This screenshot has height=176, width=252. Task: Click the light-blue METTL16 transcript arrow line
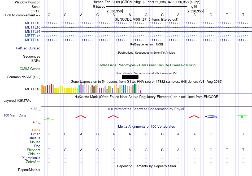pos(146,36)
